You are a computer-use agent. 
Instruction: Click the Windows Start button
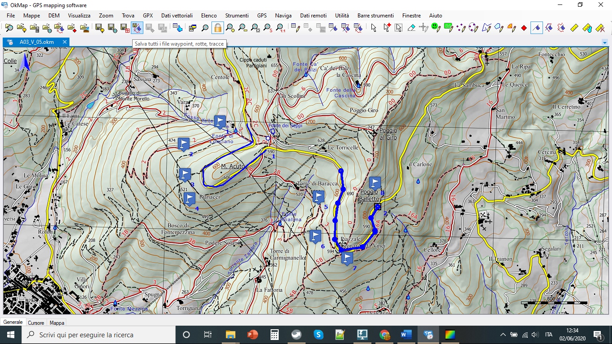(x=10, y=335)
